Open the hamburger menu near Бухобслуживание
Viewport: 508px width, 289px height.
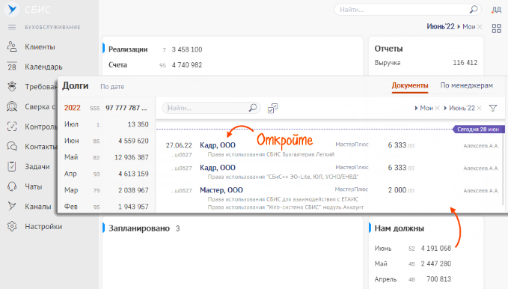click(12, 27)
